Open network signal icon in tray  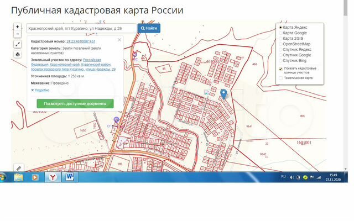319,177
